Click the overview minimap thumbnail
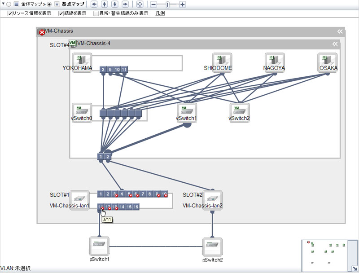Screen dimensions: 359x273 (x=327, y=253)
